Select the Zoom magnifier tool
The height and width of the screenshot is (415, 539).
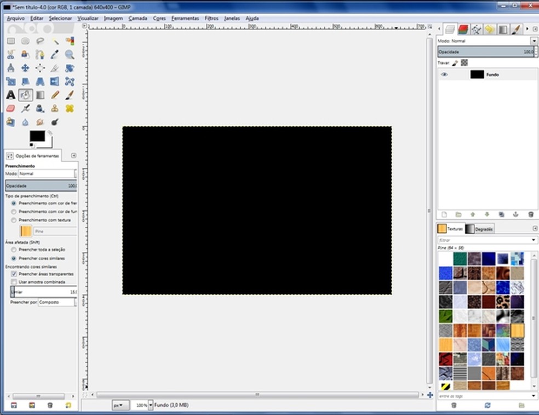tap(70, 54)
